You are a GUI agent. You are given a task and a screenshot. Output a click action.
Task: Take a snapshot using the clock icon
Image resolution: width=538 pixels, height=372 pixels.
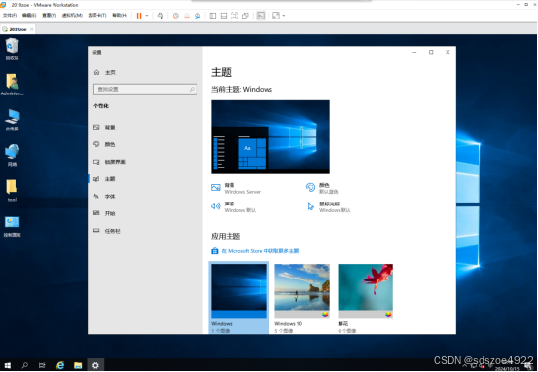[x=176, y=16]
